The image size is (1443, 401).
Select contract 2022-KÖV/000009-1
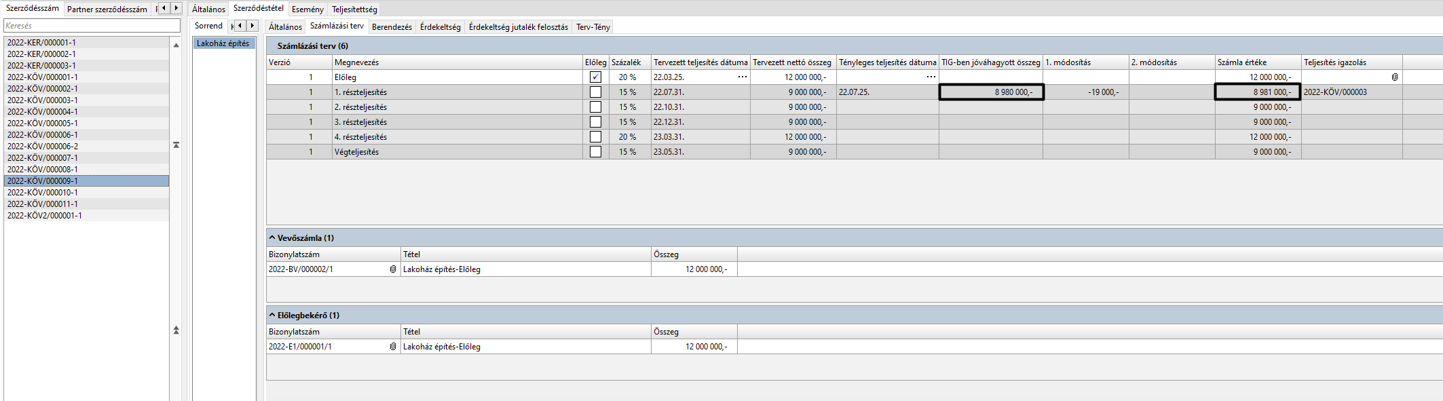(x=86, y=181)
